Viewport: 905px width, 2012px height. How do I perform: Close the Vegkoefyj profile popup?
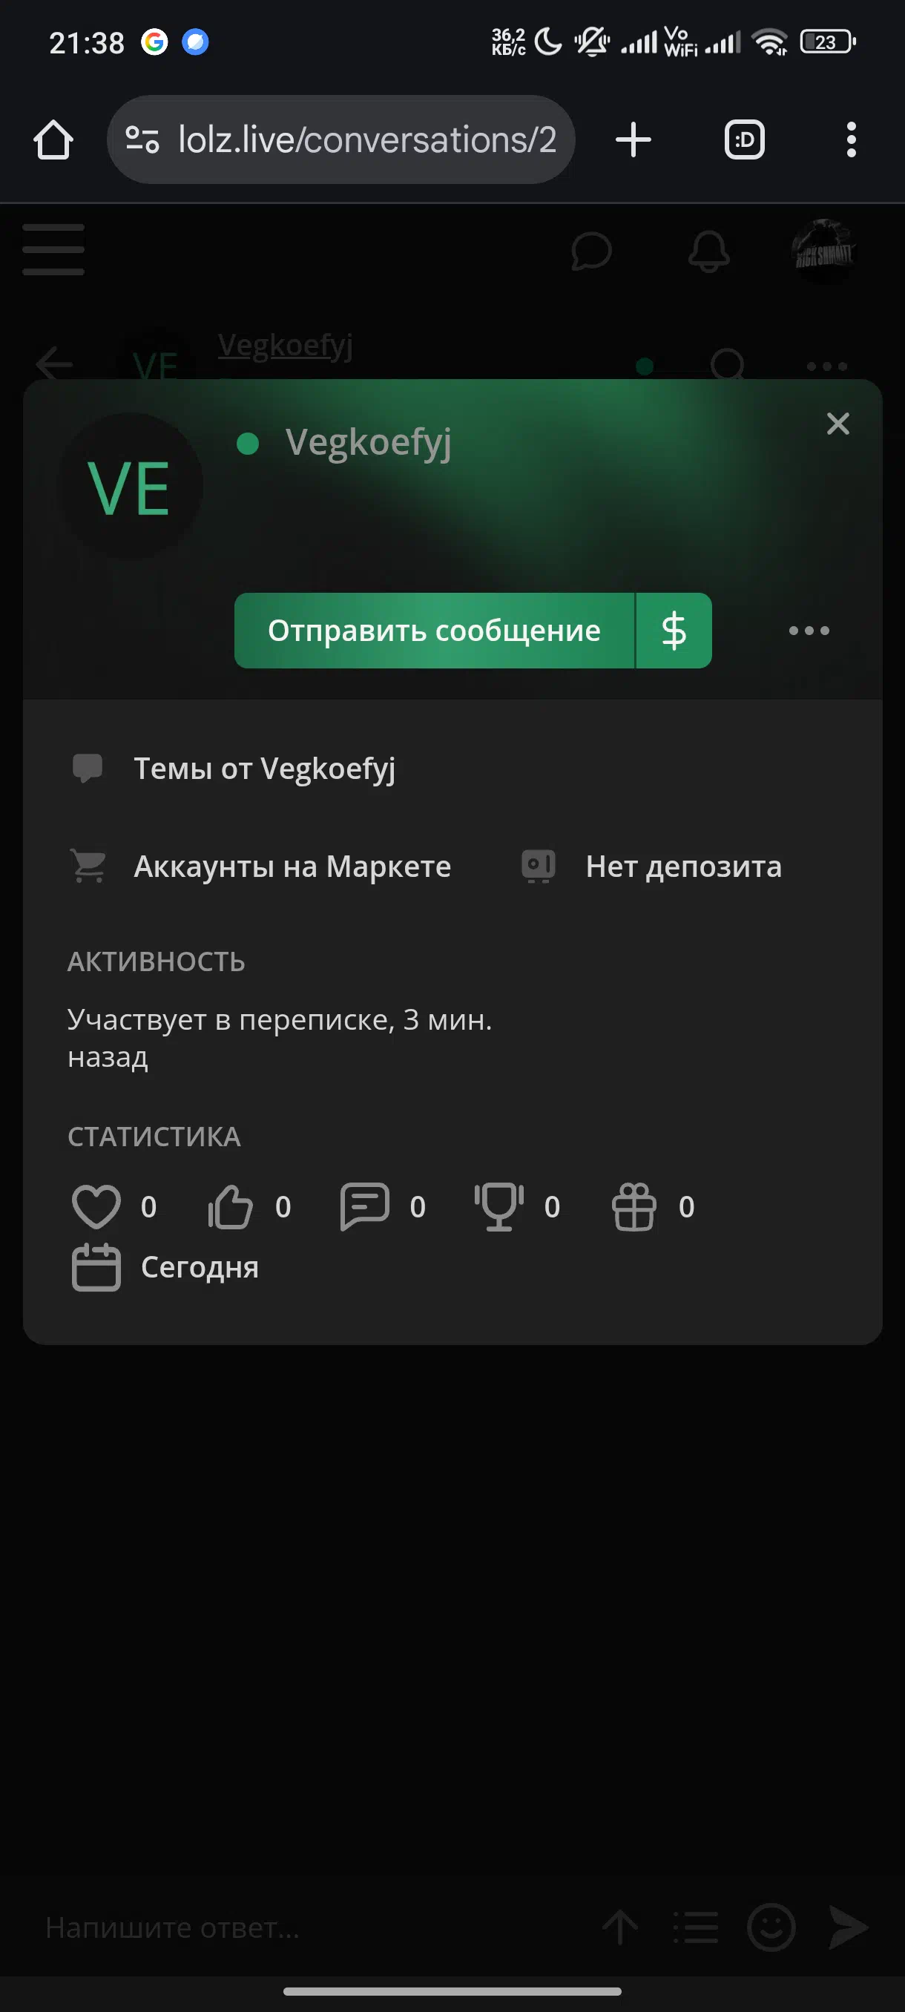[x=837, y=424]
